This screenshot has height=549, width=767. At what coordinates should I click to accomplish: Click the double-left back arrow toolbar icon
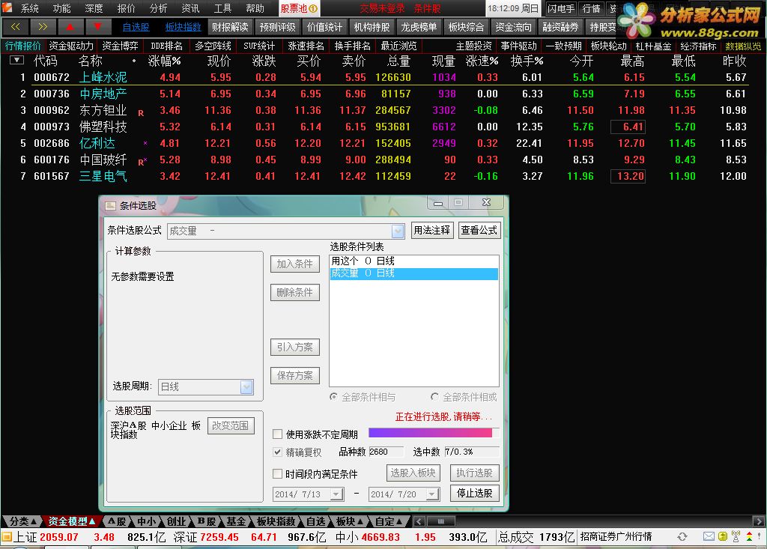tap(15, 27)
